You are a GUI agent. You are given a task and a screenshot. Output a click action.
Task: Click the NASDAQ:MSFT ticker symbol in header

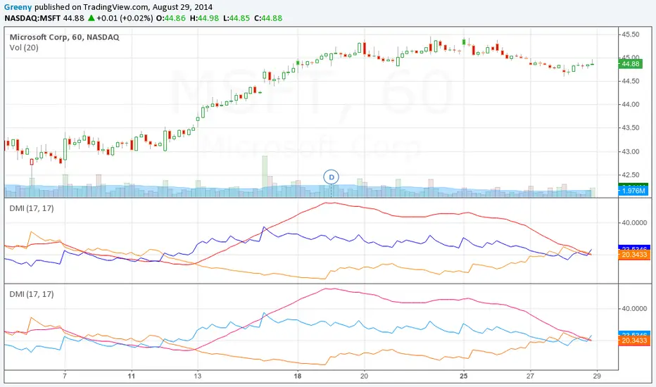pyautogui.click(x=32, y=18)
